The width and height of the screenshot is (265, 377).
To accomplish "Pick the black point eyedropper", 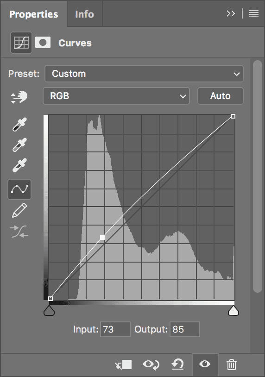I will click(19, 124).
